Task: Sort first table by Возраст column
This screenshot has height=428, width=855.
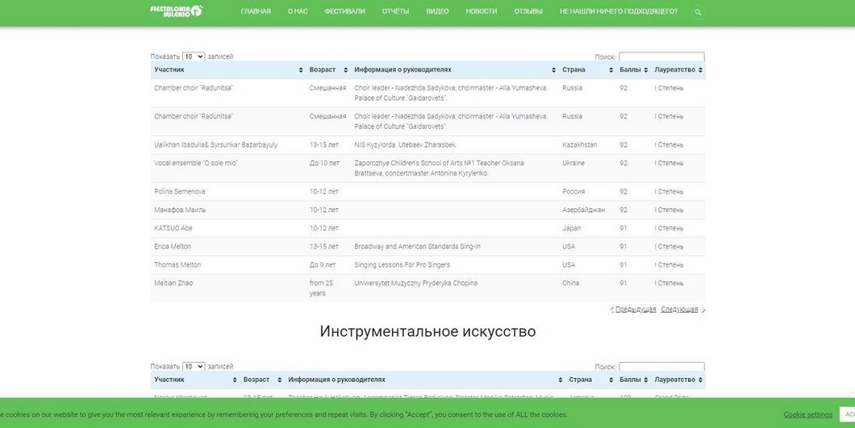Action: coord(327,70)
